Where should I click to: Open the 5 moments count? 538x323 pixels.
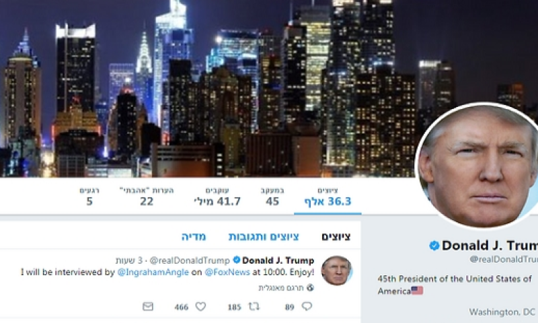[x=89, y=196]
